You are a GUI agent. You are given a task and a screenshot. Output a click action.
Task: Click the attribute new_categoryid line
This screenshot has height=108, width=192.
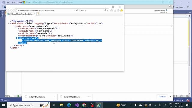(38, 28)
